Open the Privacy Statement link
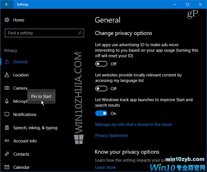The image size is (207, 172). pos(111,136)
